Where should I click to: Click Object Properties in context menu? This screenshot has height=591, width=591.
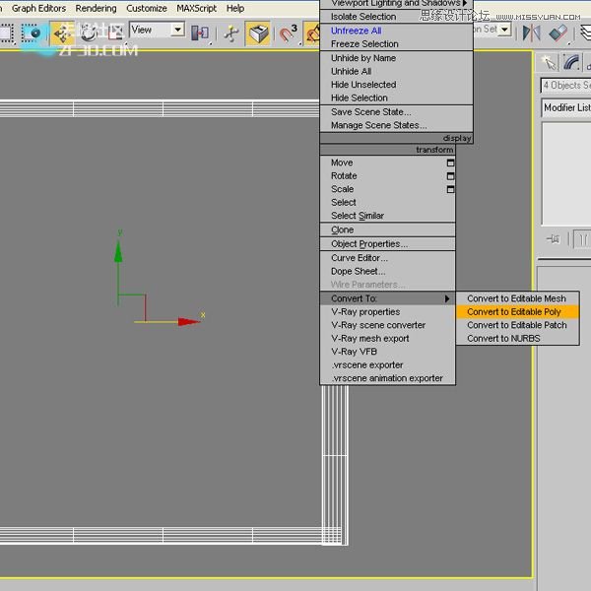click(368, 244)
